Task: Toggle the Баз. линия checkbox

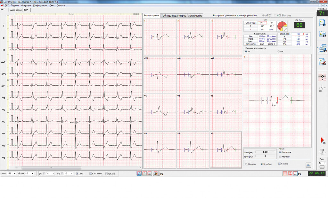Action: (91, 174)
